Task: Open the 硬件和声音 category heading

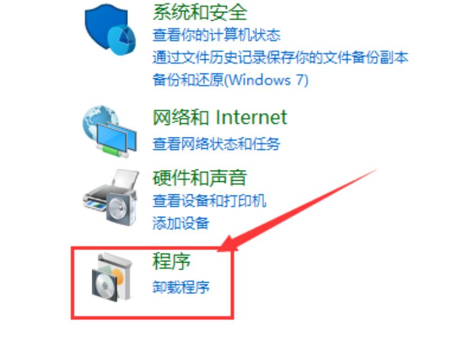Action: (x=200, y=178)
